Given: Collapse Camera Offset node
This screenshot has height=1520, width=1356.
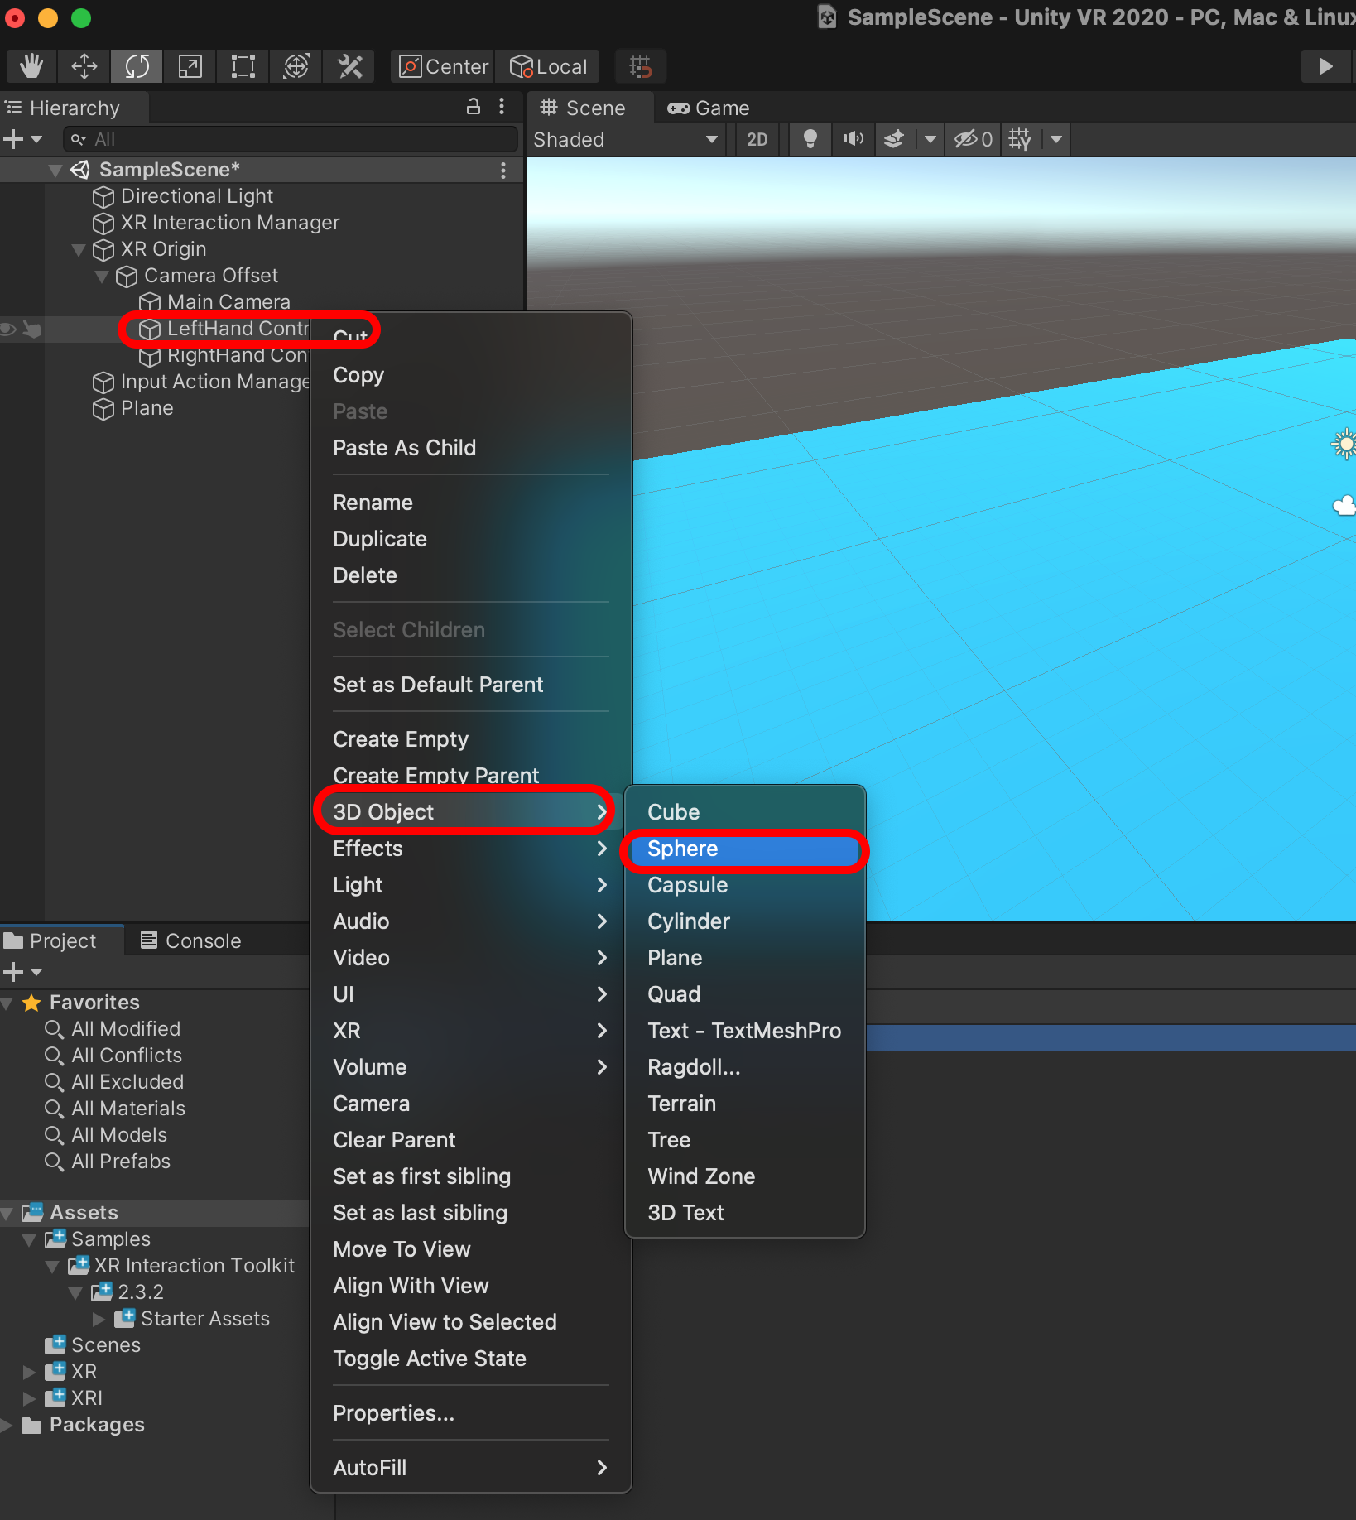Looking at the screenshot, I should click(x=102, y=276).
